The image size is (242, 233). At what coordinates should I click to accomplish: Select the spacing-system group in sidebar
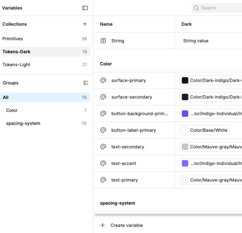pyautogui.click(x=45, y=123)
